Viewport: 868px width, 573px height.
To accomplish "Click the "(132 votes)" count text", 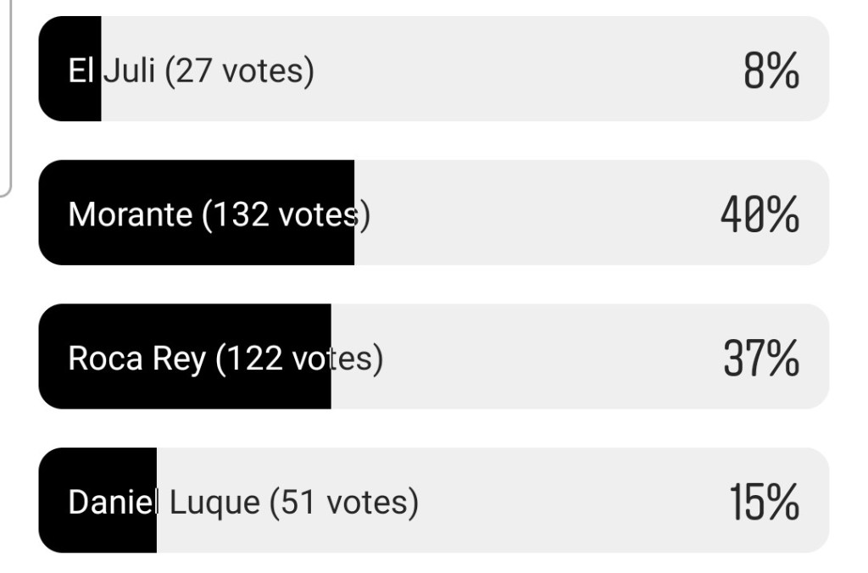I will click(x=286, y=214).
